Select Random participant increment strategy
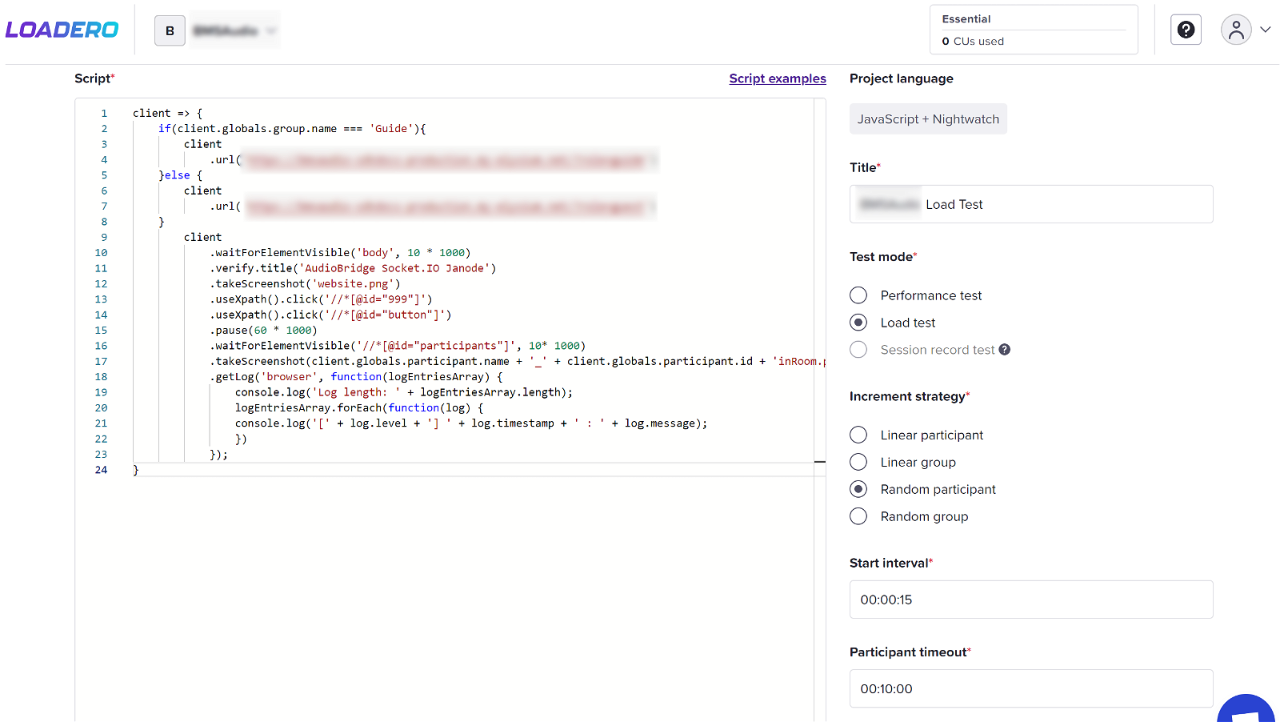The height and width of the screenshot is (722, 1280). 858,489
